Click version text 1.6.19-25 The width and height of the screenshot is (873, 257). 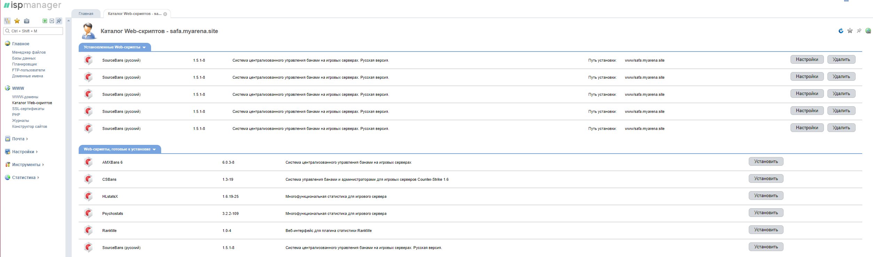(x=230, y=196)
